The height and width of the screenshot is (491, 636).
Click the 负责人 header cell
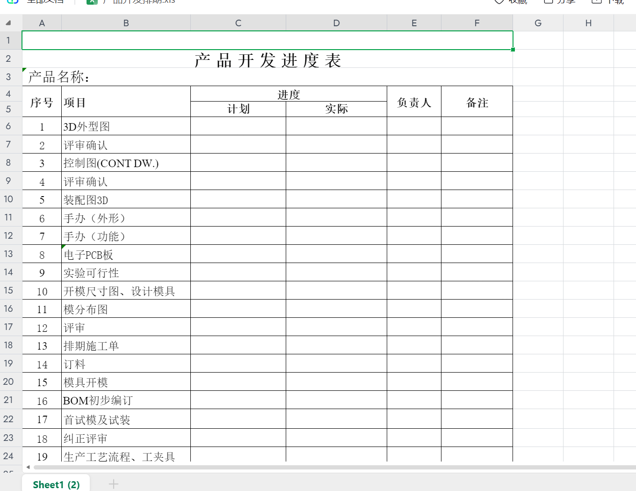(414, 102)
